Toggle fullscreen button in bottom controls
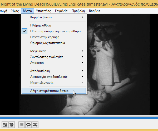 click(5, 125)
